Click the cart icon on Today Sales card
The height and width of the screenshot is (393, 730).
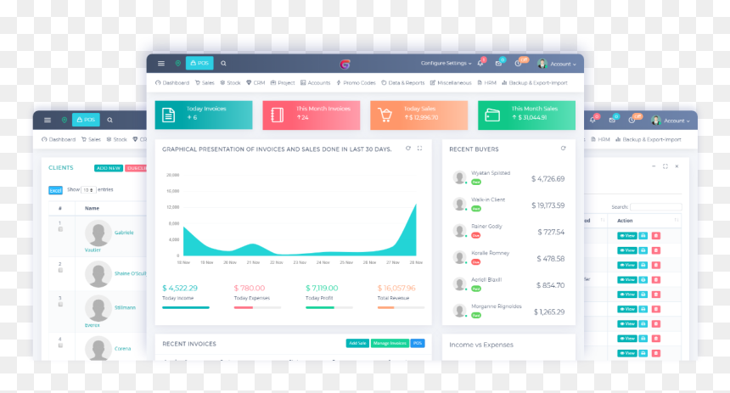(385, 115)
